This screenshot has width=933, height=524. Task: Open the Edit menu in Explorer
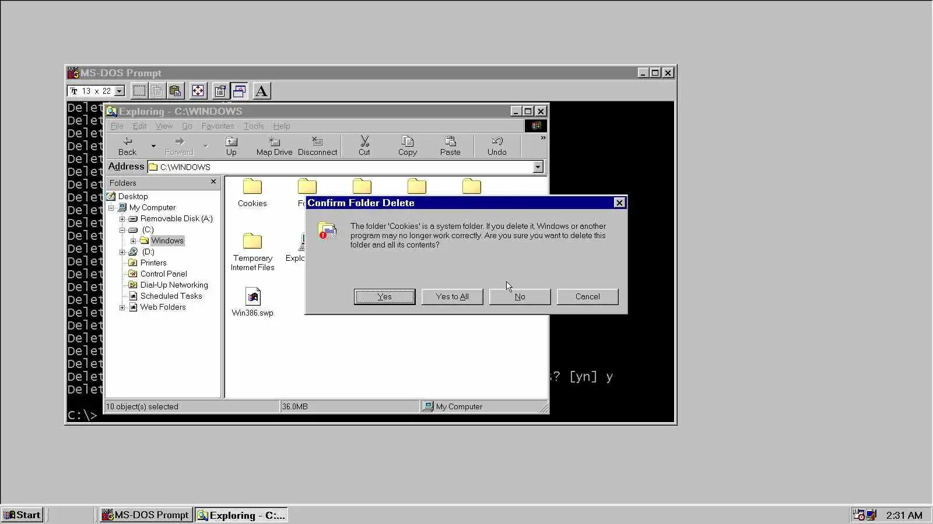[x=139, y=126]
